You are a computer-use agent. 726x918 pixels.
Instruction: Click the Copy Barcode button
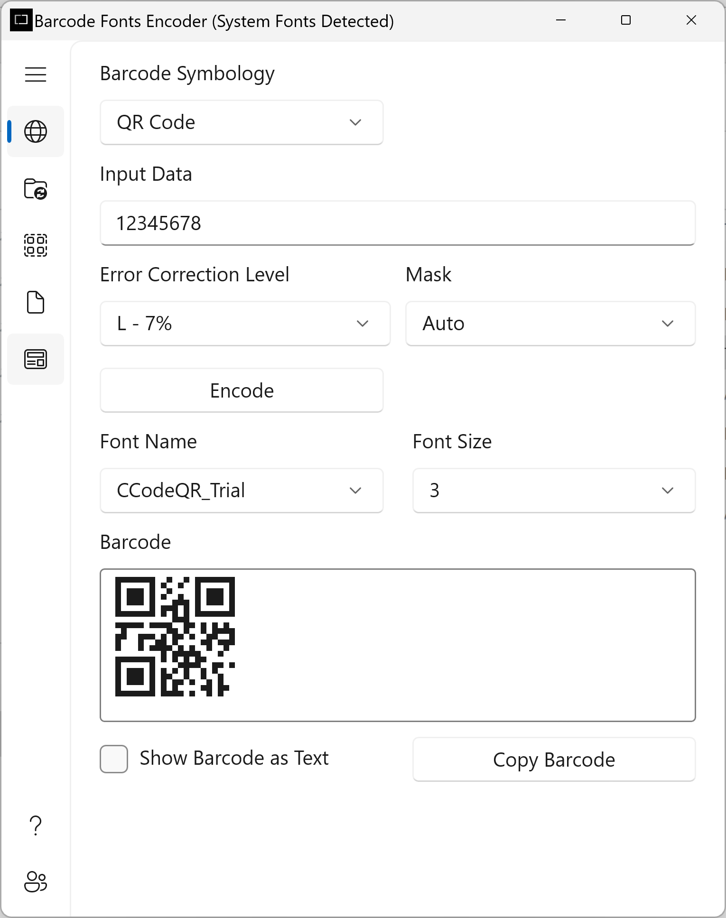point(554,760)
